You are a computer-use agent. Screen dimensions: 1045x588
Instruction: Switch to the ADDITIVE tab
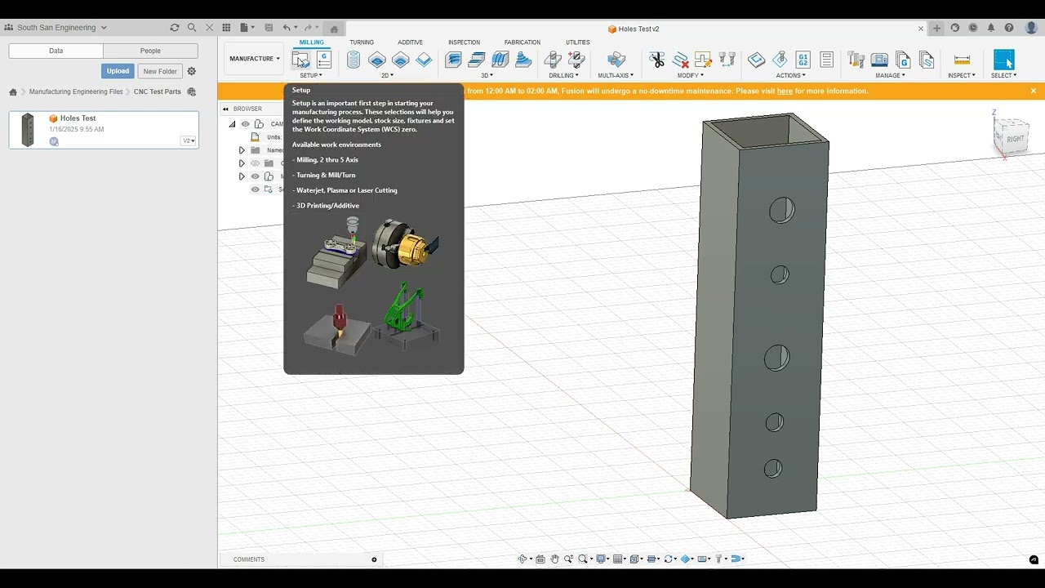(x=410, y=42)
